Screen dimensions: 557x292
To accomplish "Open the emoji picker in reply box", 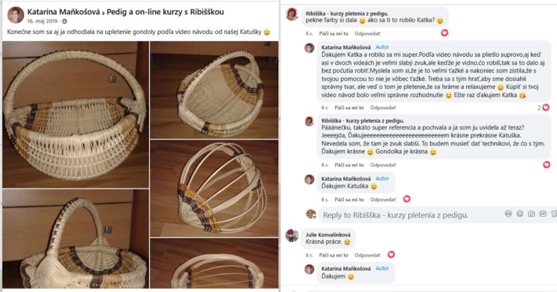I will click(520, 214).
